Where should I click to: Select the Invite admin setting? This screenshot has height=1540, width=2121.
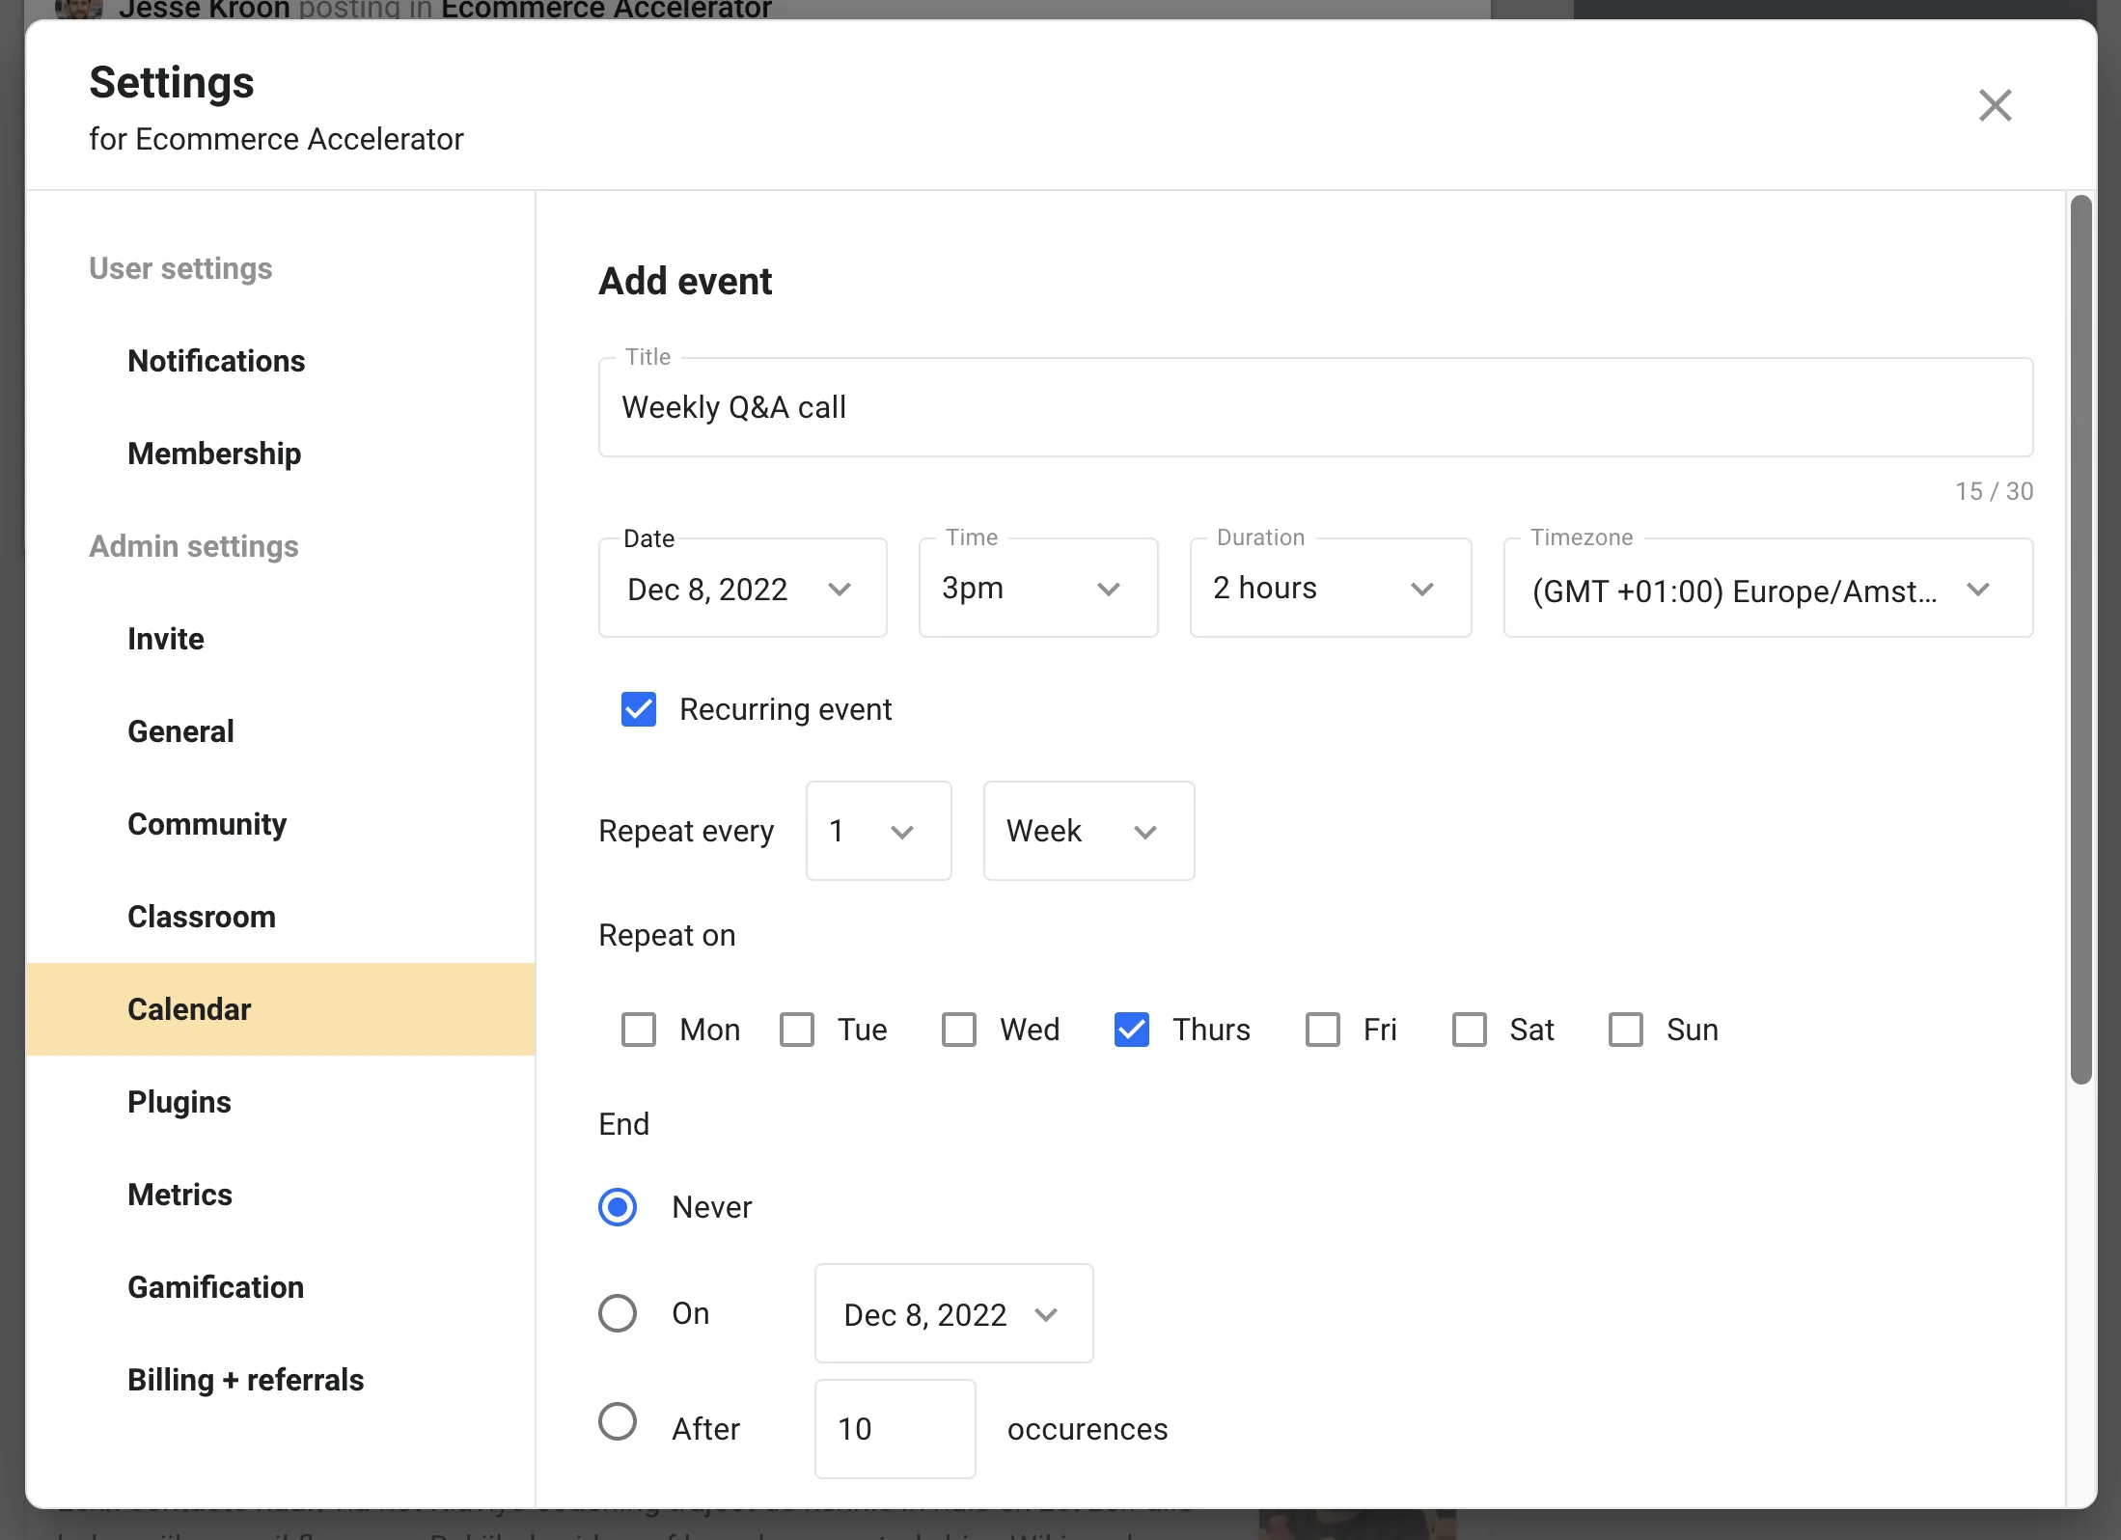[x=165, y=638]
